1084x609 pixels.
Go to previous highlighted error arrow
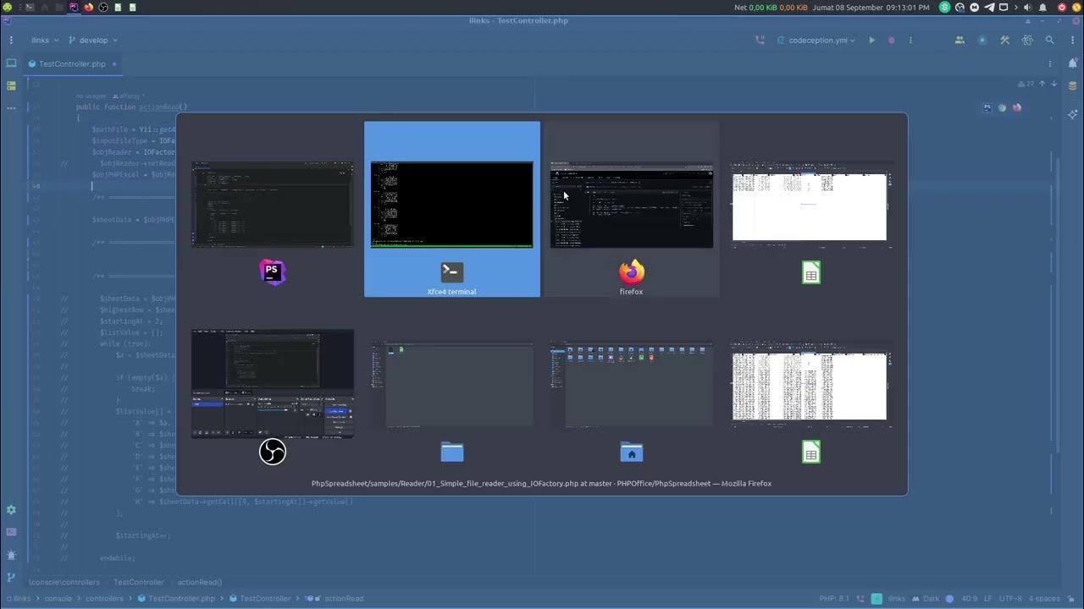1043,84
